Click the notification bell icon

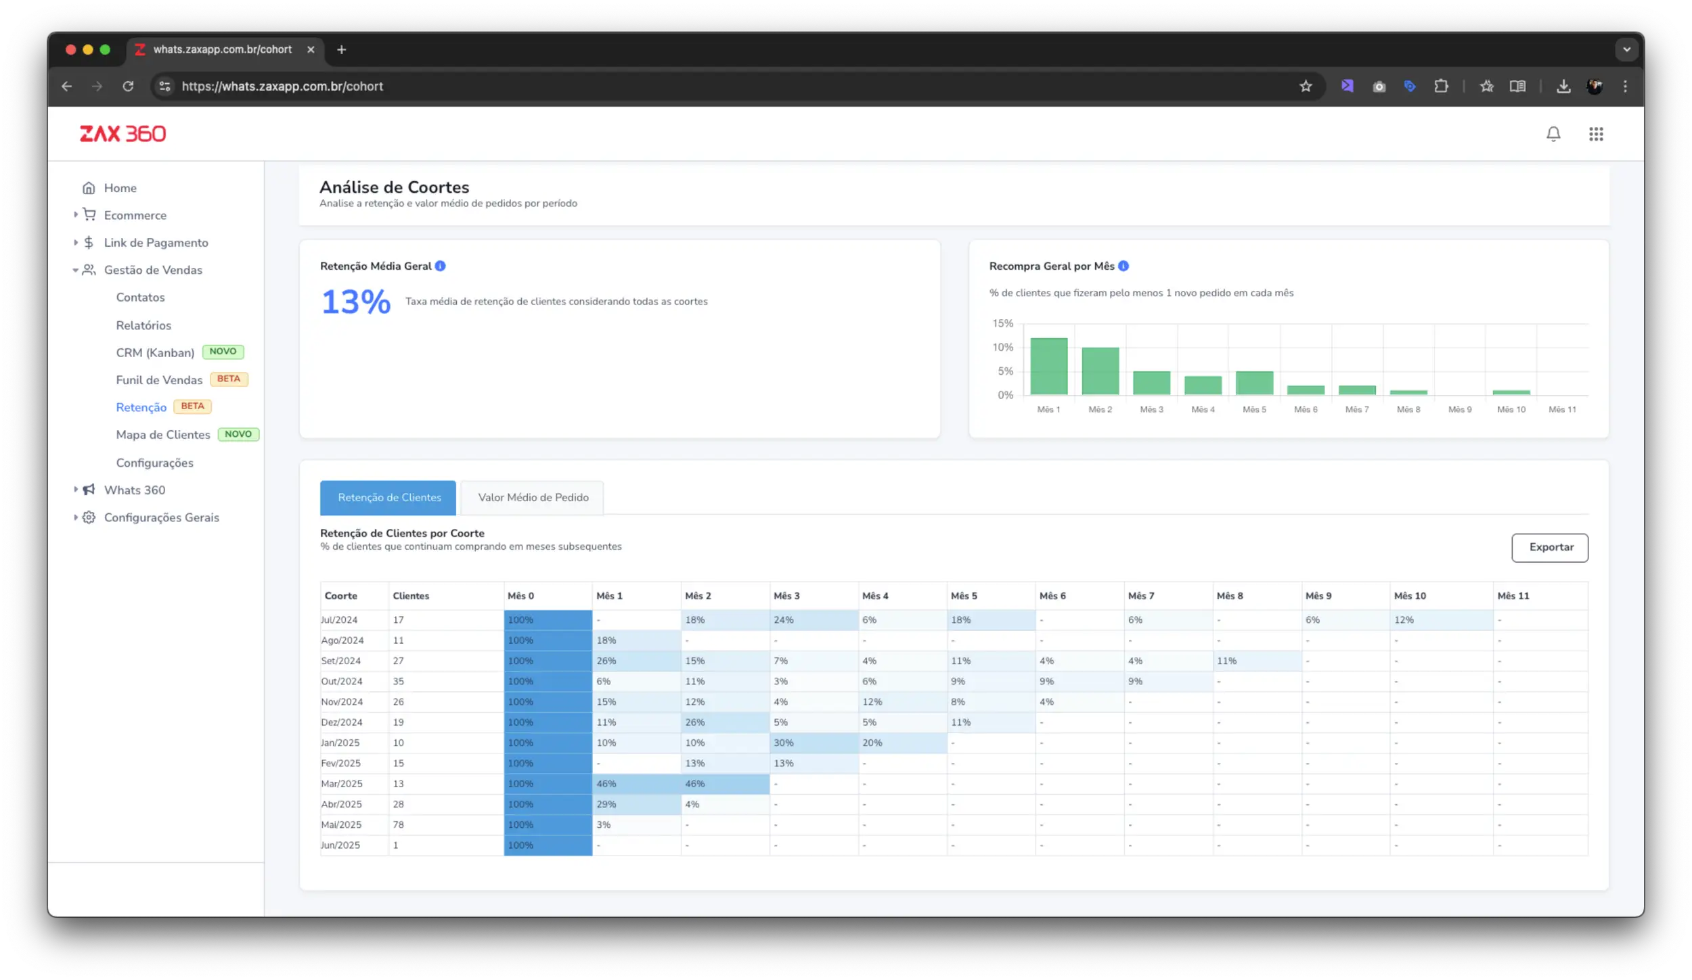pos(1553,134)
